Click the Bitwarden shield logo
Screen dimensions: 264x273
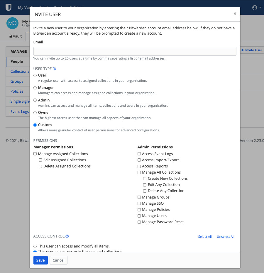(x=9, y=8)
